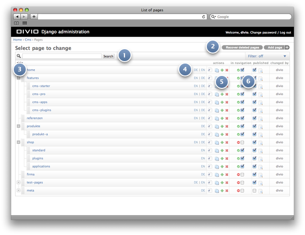Viewport: 305px width, 235px height.
Task: Click the copy page icon for shop
Action: pos(217,142)
